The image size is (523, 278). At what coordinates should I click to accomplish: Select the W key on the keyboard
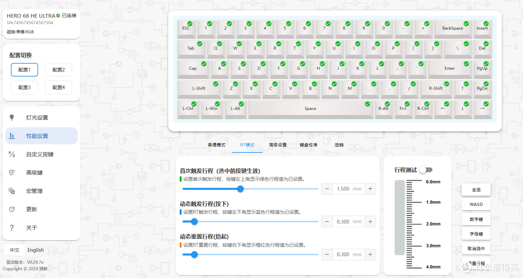click(235, 49)
